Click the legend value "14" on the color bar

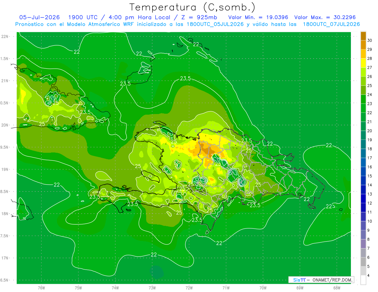pos(370,185)
